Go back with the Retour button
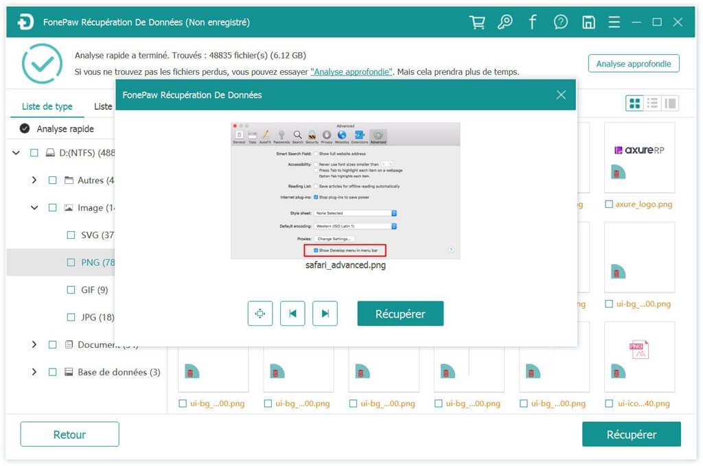Screen dimensions: 703x466 [x=69, y=434]
